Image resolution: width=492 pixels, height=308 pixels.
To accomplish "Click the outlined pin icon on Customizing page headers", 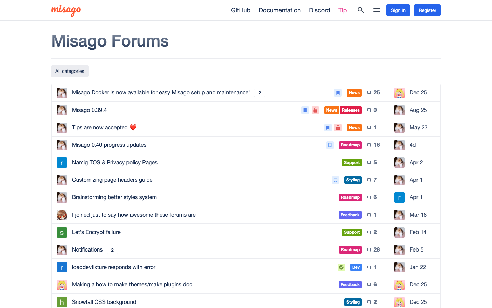I will pyautogui.click(x=336, y=180).
